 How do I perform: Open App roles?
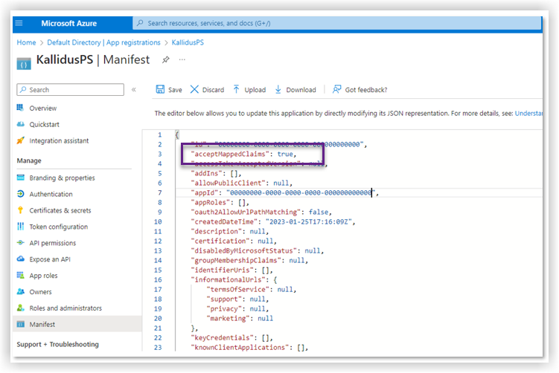click(43, 276)
